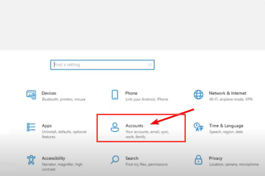The image size is (265, 176).
Task: Click 'Link your Android, iPhone' description
Action: (147, 99)
